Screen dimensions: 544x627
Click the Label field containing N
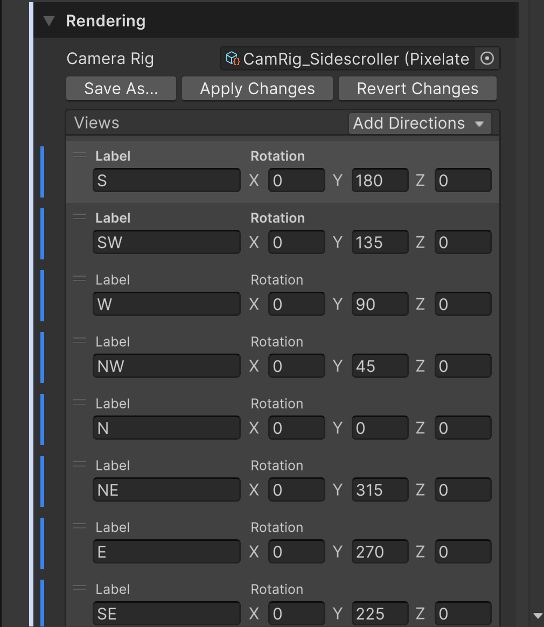pyautogui.click(x=166, y=428)
